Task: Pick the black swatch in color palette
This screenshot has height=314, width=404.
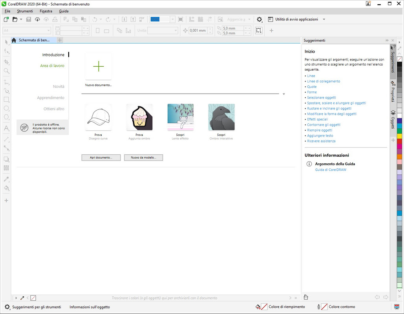Action: tap(399, 64)
